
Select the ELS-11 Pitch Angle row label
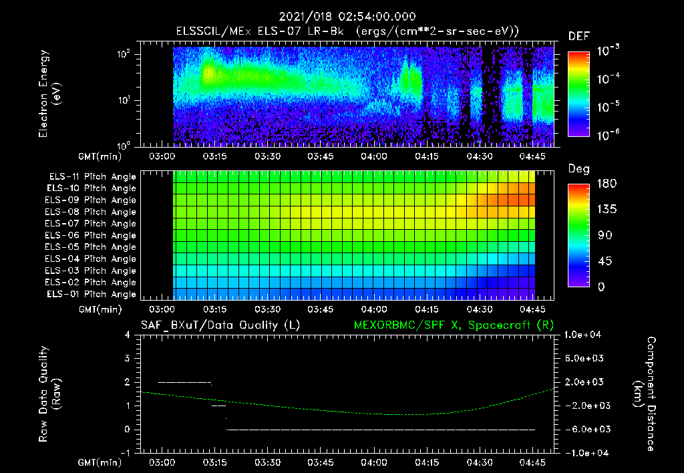click(92, 177)
